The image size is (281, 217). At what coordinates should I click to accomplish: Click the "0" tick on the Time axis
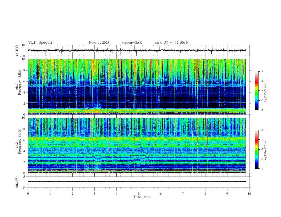tap(28, 194)
